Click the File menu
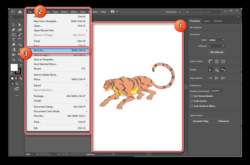Viewport: 250px width, 165px height. click(30, 12)
